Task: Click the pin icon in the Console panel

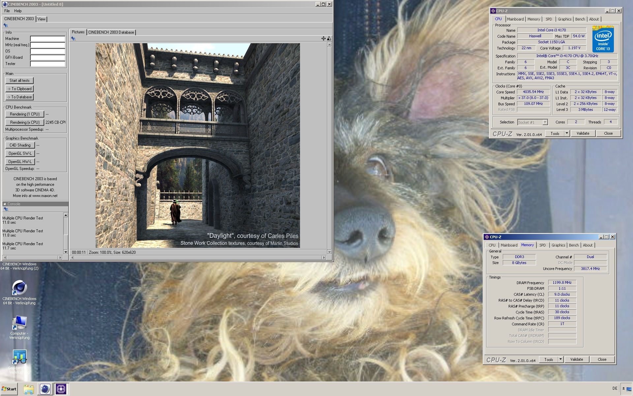Action: coord(6,209)
